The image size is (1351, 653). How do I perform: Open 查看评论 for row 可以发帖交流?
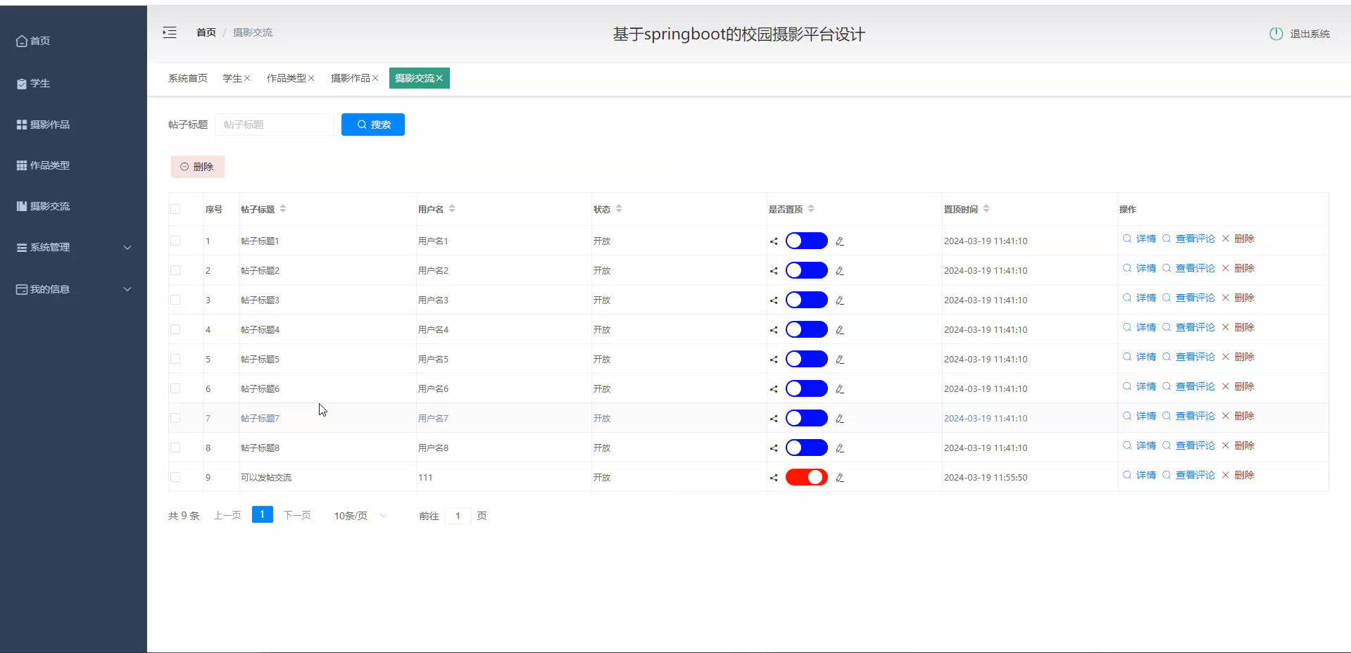1188,476
